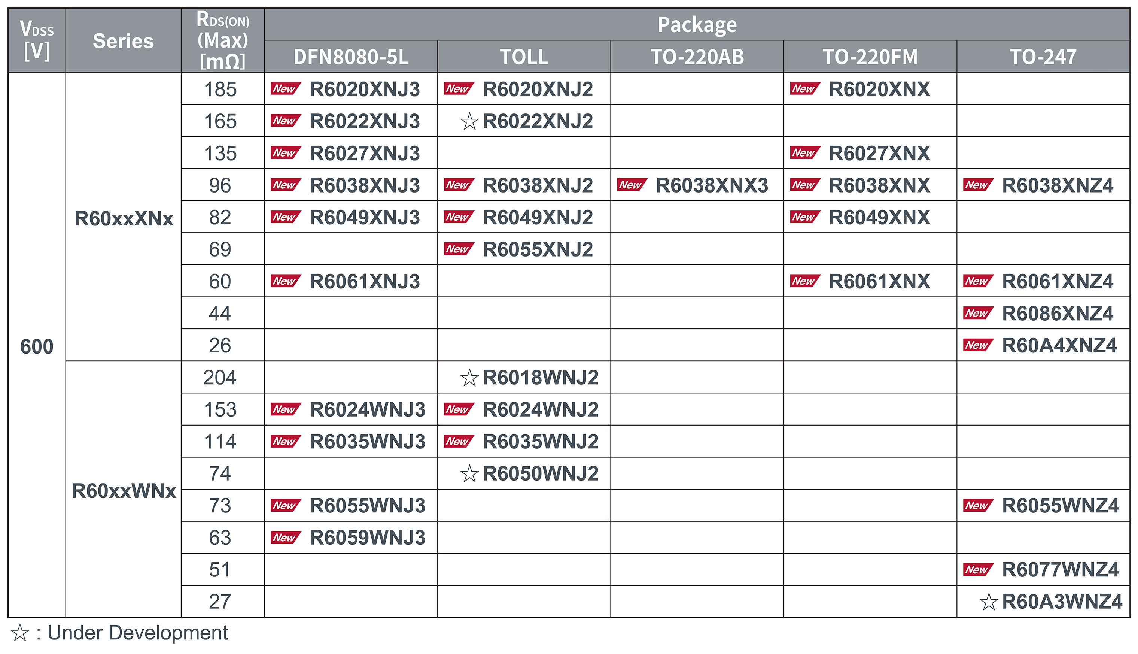The height and width of the screenshot is (654, 1138).
Task: Click the star icon before R6050WNJ2
Action: click(469, 474)
